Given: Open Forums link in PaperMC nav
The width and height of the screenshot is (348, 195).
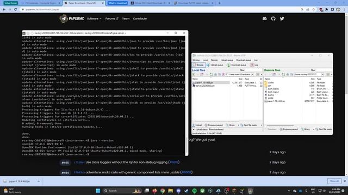Looking at the screenshot, I should [x=111, y=18].
